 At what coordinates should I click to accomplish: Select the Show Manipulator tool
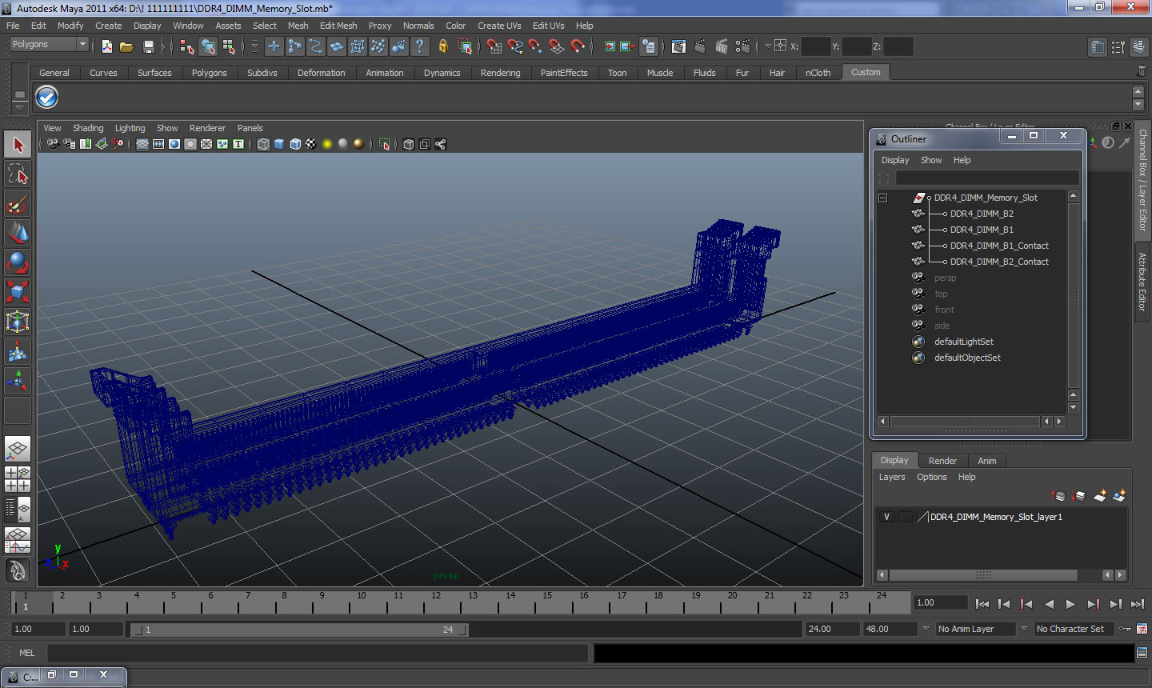click(18, 381)
